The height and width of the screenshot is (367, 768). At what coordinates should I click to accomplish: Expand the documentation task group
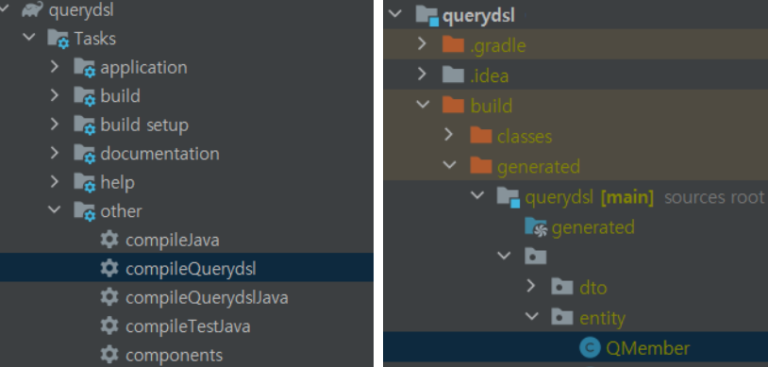[55, 153]
